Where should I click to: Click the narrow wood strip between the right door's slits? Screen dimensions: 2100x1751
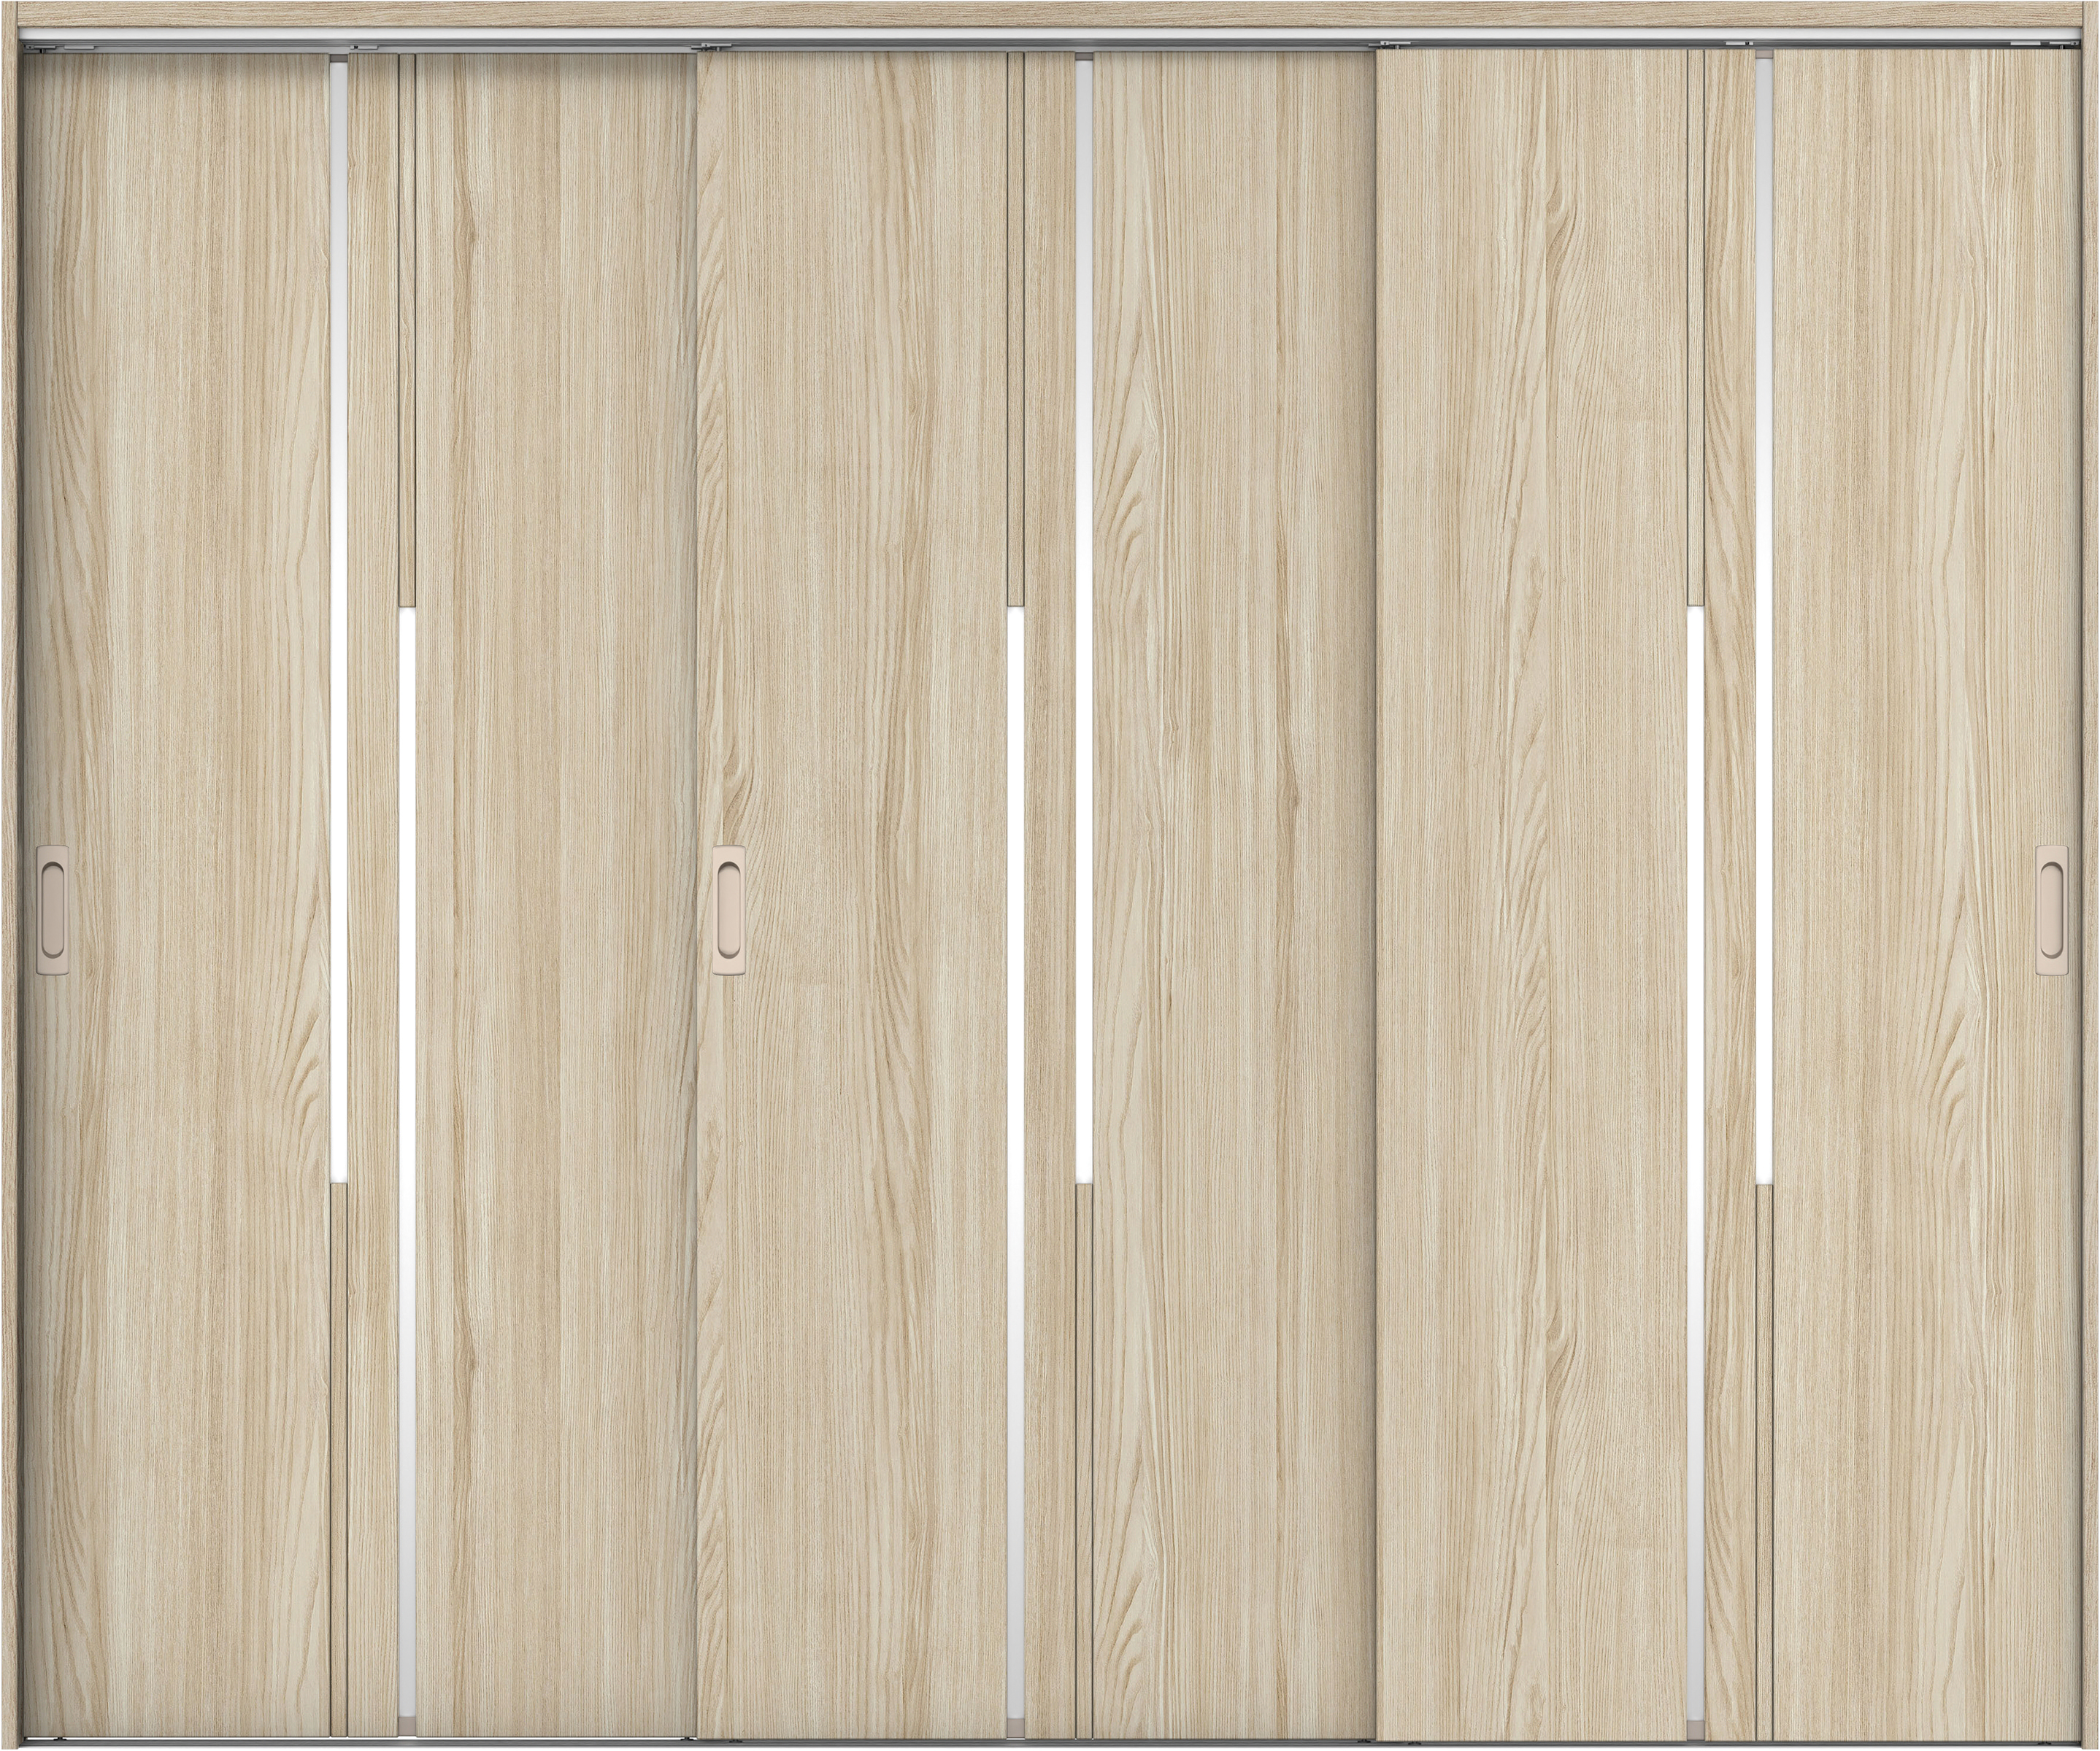[x=1730, y=894]
